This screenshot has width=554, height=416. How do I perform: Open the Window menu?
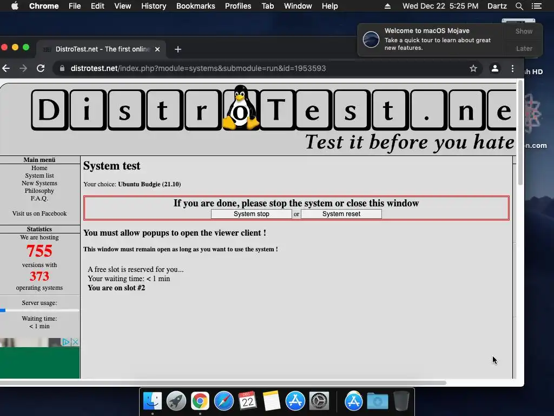click(298, 6)
